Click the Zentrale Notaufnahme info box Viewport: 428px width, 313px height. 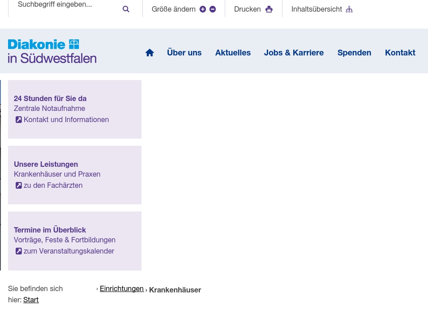click(x=74, y=109)
